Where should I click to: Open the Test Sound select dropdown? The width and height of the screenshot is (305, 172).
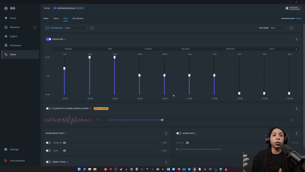point(279,28)
